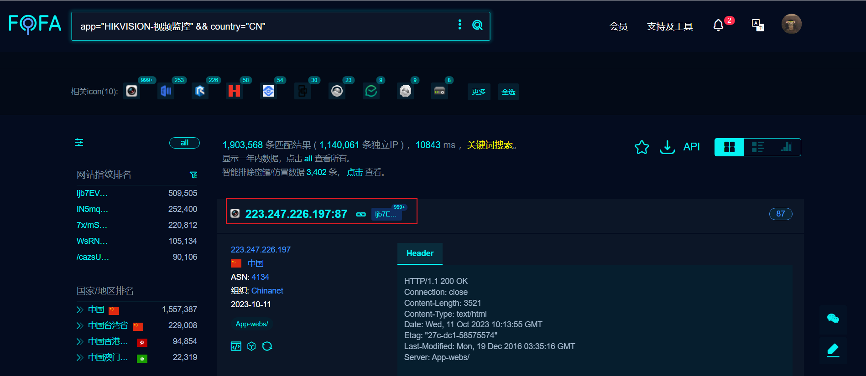Switch to list view

(758, 147)
